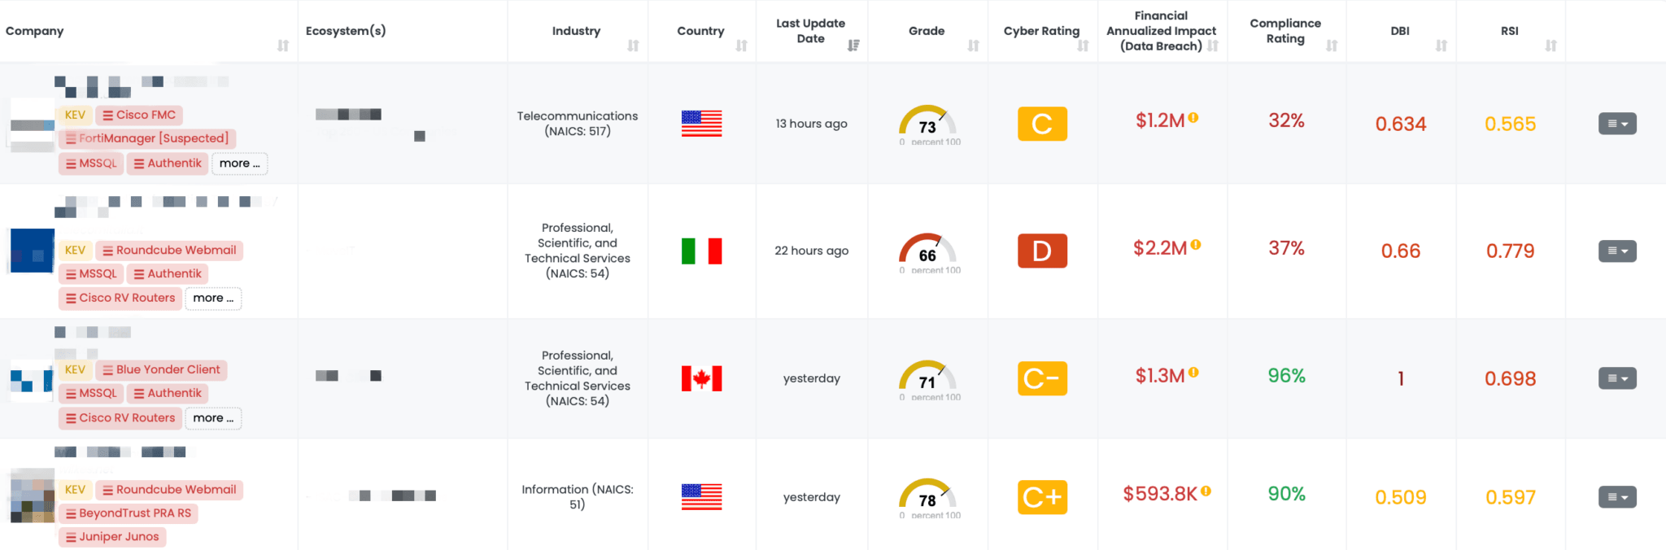Select the Canadian flag icon

(x=700, y=378)
